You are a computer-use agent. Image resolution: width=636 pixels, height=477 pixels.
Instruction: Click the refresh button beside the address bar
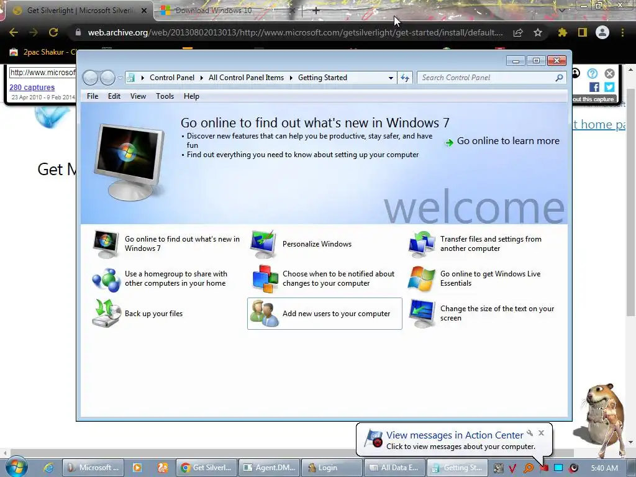405,78
